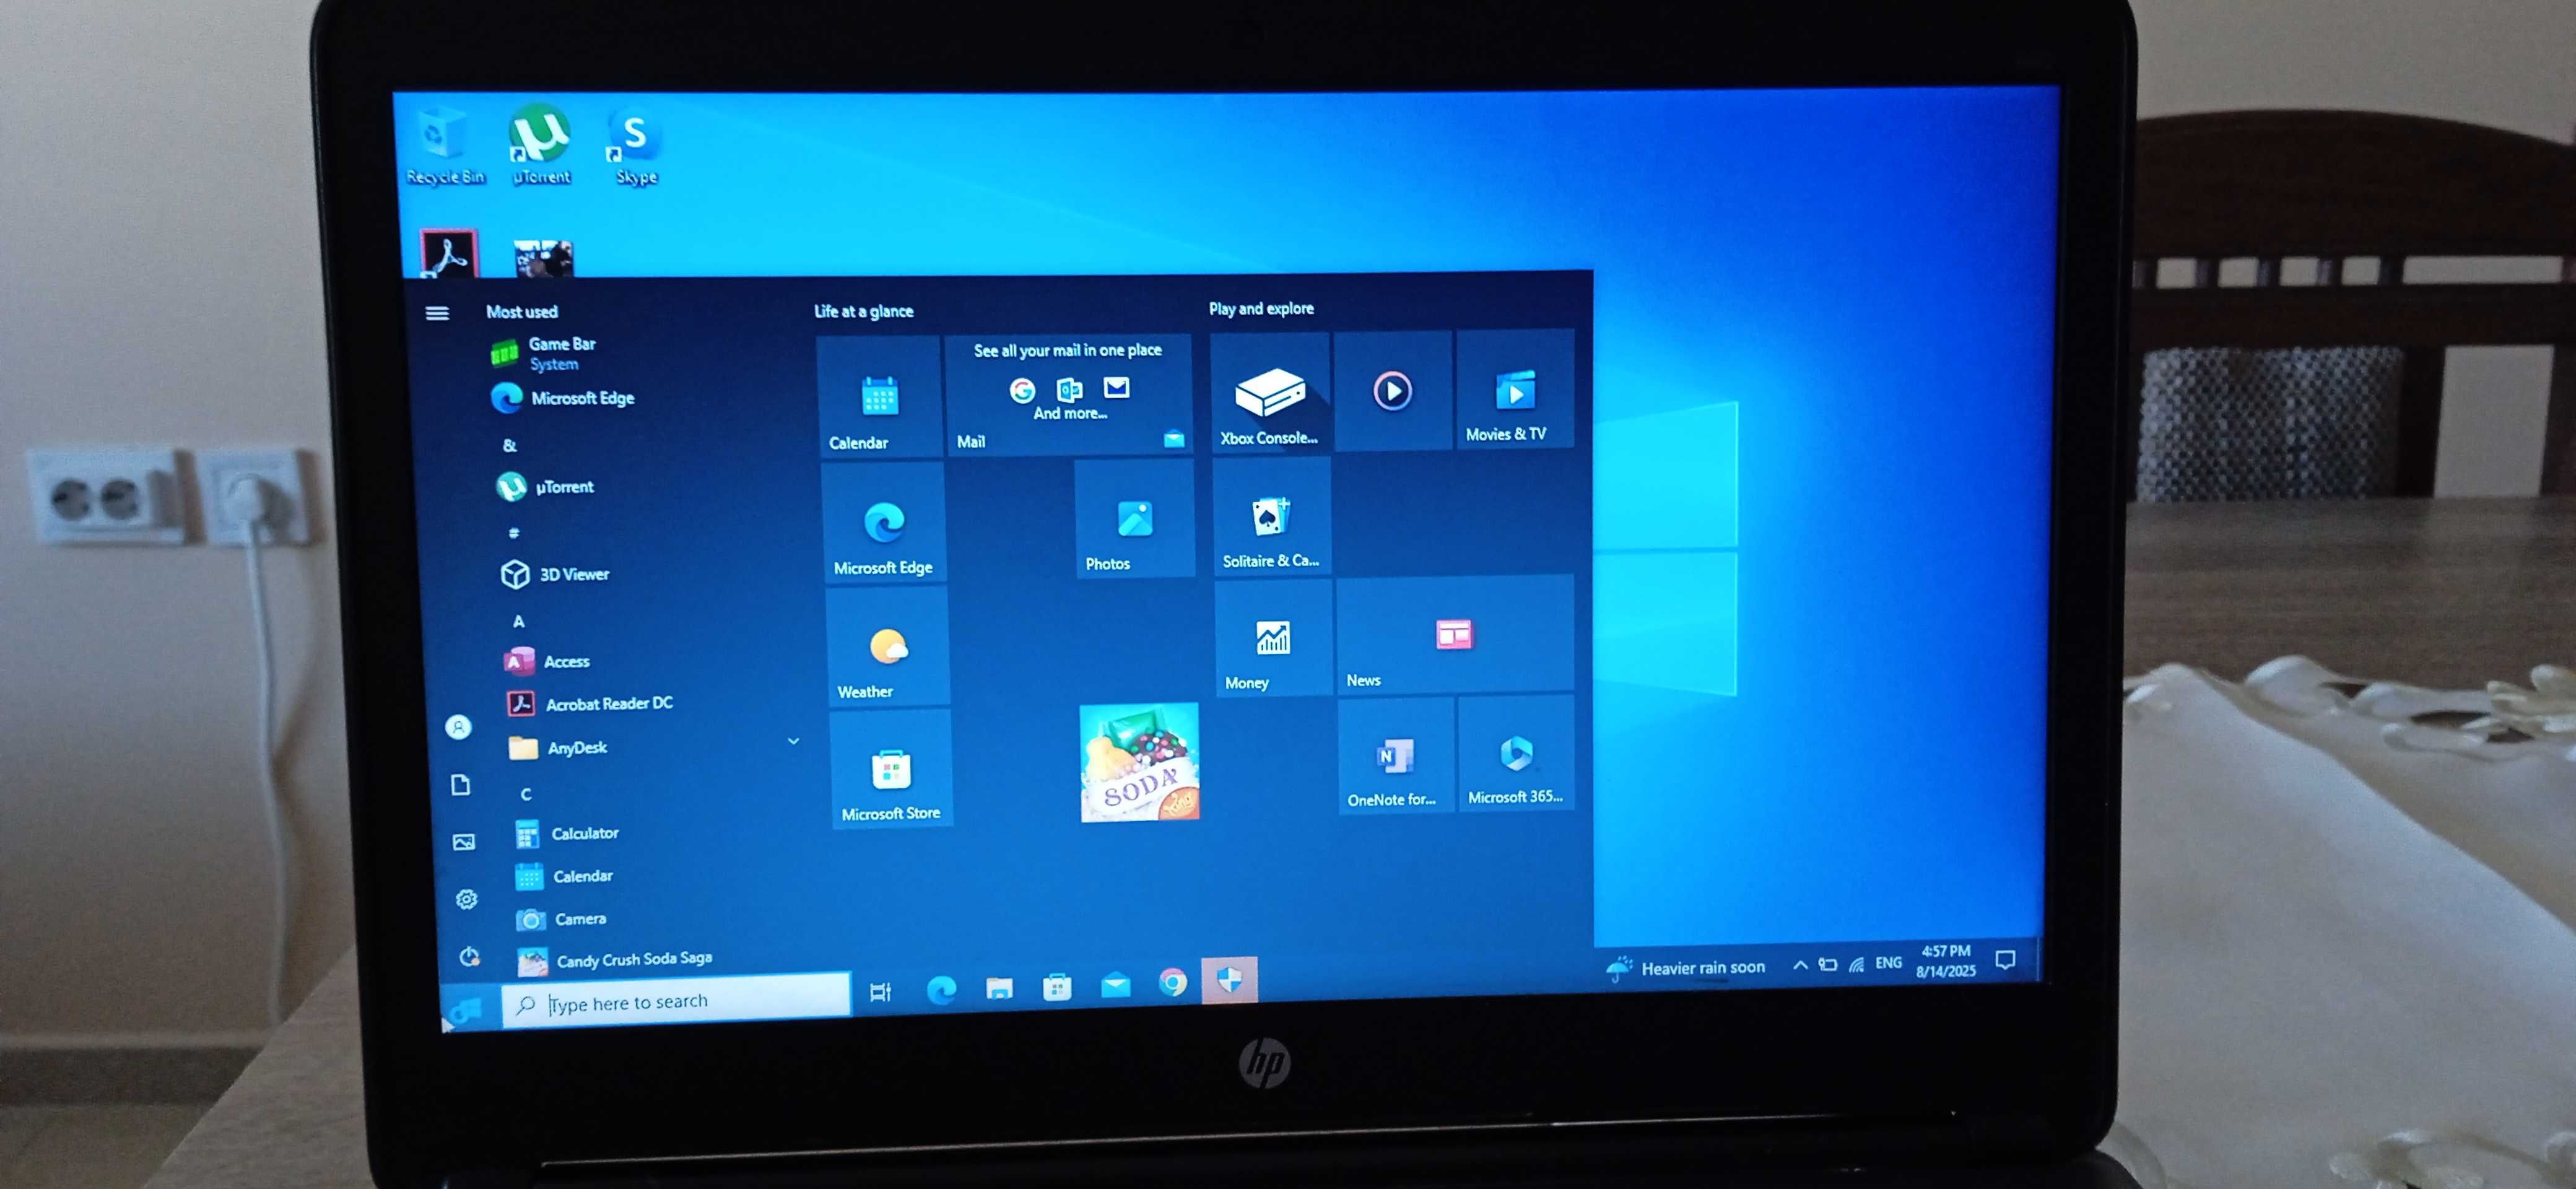This screenshot has height=1189, width=2576.
Task: Open the media player tile with play icon
Action: coord(1392,390)
